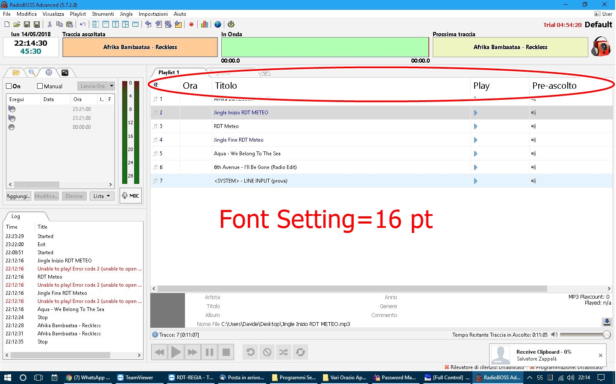Dismiss Receive Clipboard notification
616x384 pixels.
[x=601, y=355]
